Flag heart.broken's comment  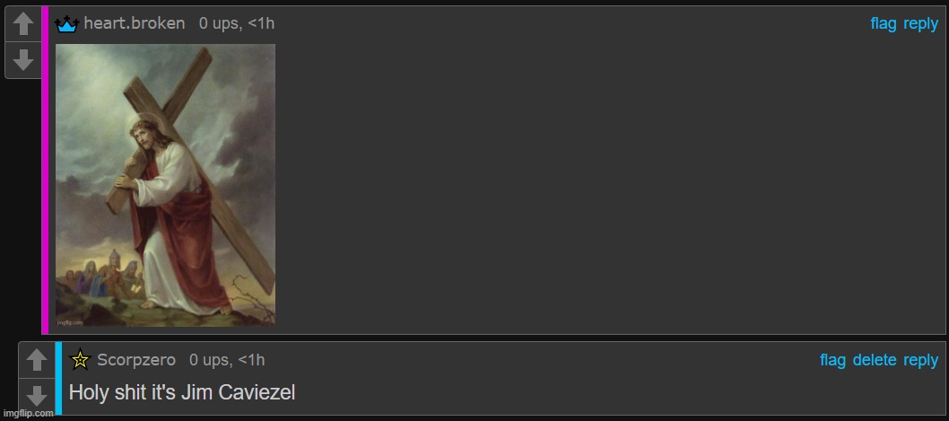pyautogui.click(x=883, y=23)
